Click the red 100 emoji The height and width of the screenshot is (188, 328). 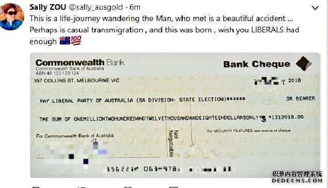76,41
